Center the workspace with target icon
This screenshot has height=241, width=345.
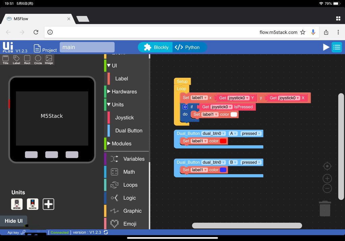click(327, 166)
